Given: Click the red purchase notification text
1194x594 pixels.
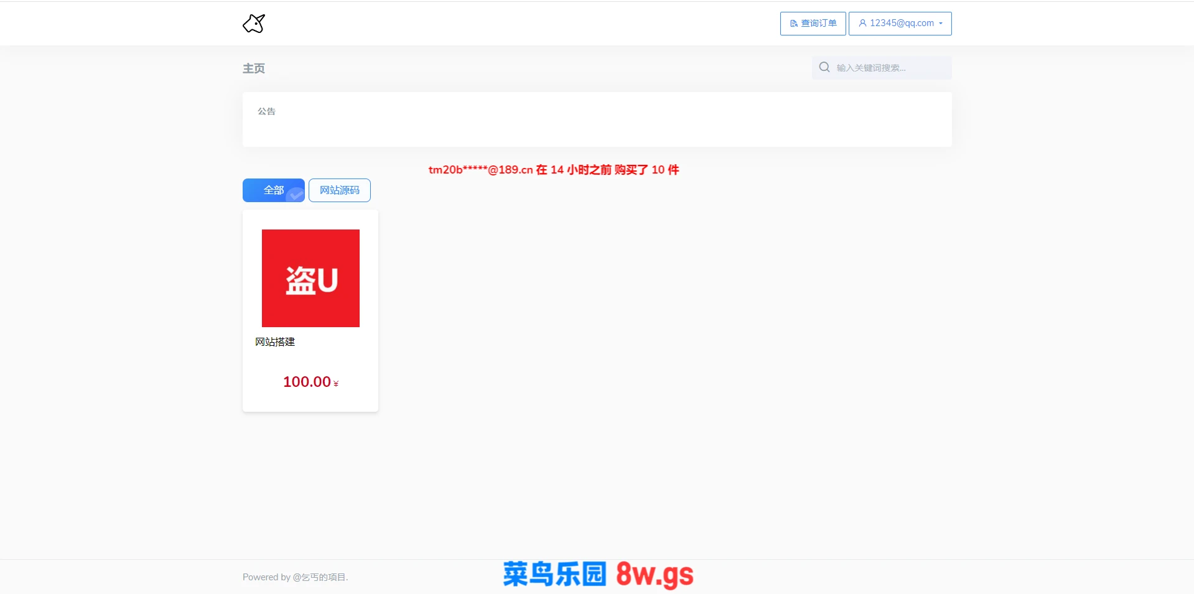Looking at the screenshot, I should (554, 170).
